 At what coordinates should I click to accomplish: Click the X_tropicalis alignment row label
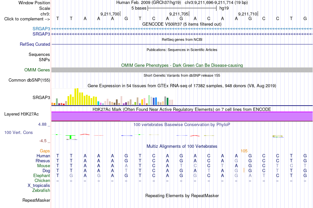tap(39, 186)
